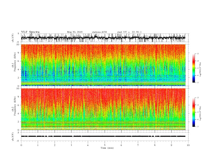Click the ch.2 spectrogram plot
The height and width of the screenshot is (163, 212).
(x=103, y=109)
